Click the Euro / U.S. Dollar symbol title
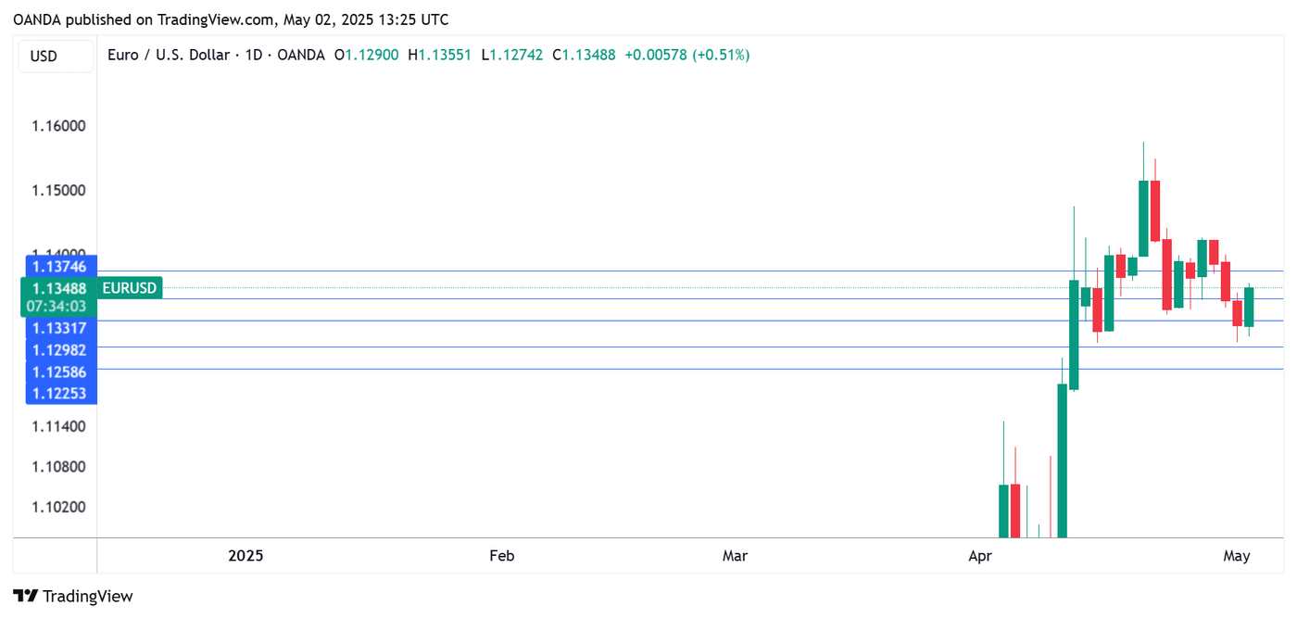The width and height of the screenshot is (1297, 618). [x=168, y=56]
